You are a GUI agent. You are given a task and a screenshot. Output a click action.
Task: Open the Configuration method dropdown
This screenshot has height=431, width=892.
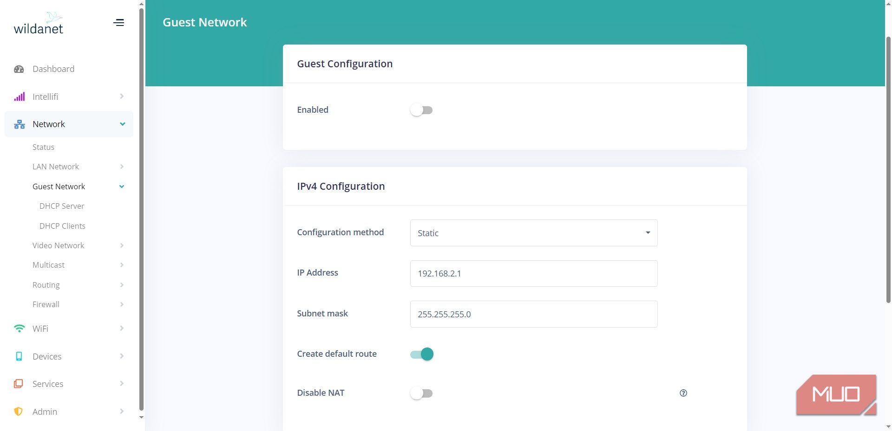point(534,233)
